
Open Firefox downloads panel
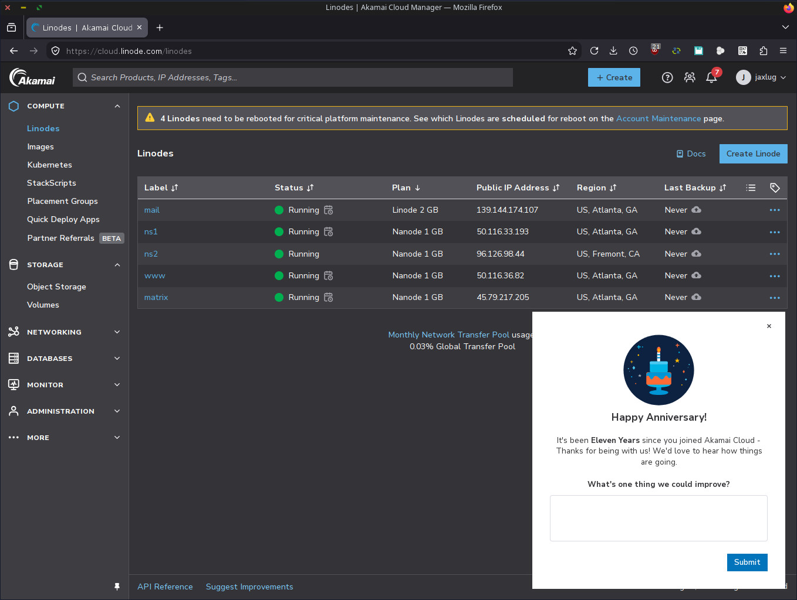[613, 51]
